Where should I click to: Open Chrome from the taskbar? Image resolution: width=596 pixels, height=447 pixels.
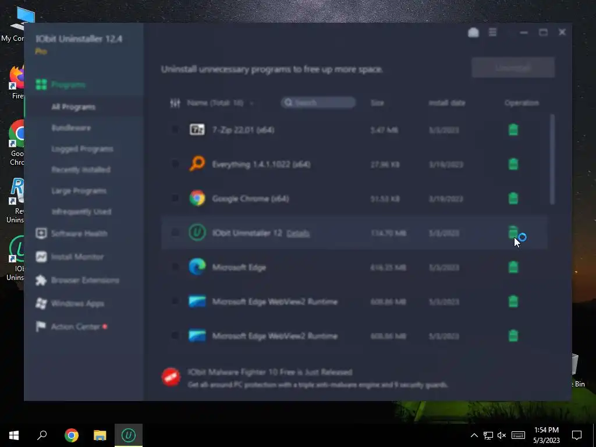pos(72,435)
